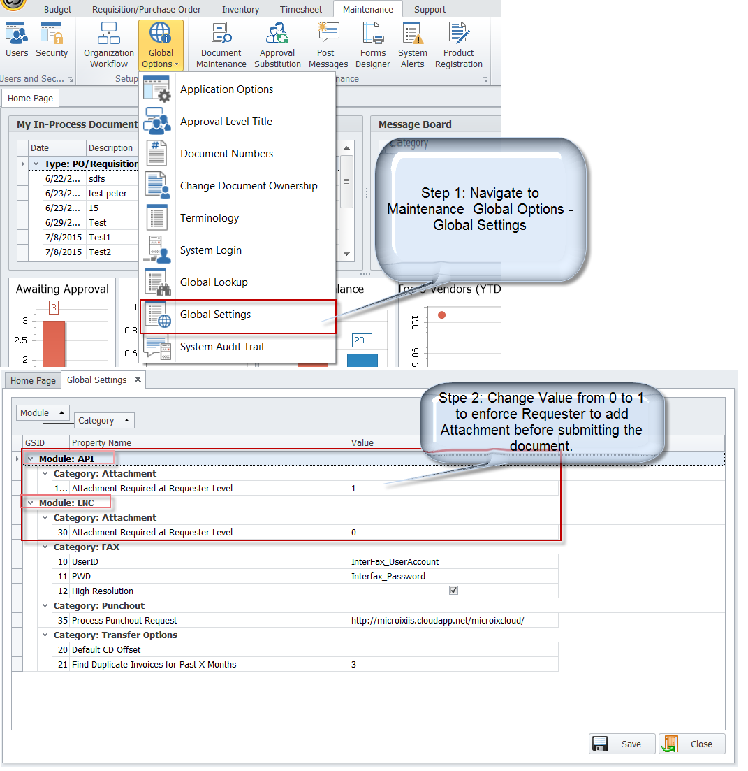Click the Security ribbon icon
The image size is (748, 771).
52,41
